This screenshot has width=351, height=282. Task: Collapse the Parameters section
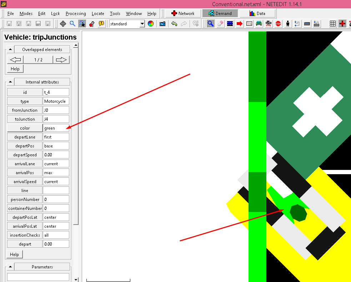[10, 267]
